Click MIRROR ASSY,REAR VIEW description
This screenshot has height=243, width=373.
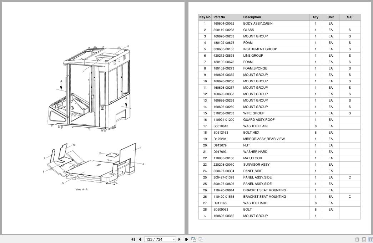coord(264,139)
